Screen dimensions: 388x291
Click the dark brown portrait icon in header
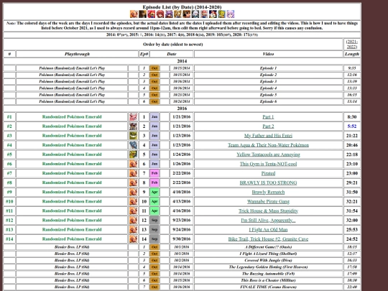142,14
